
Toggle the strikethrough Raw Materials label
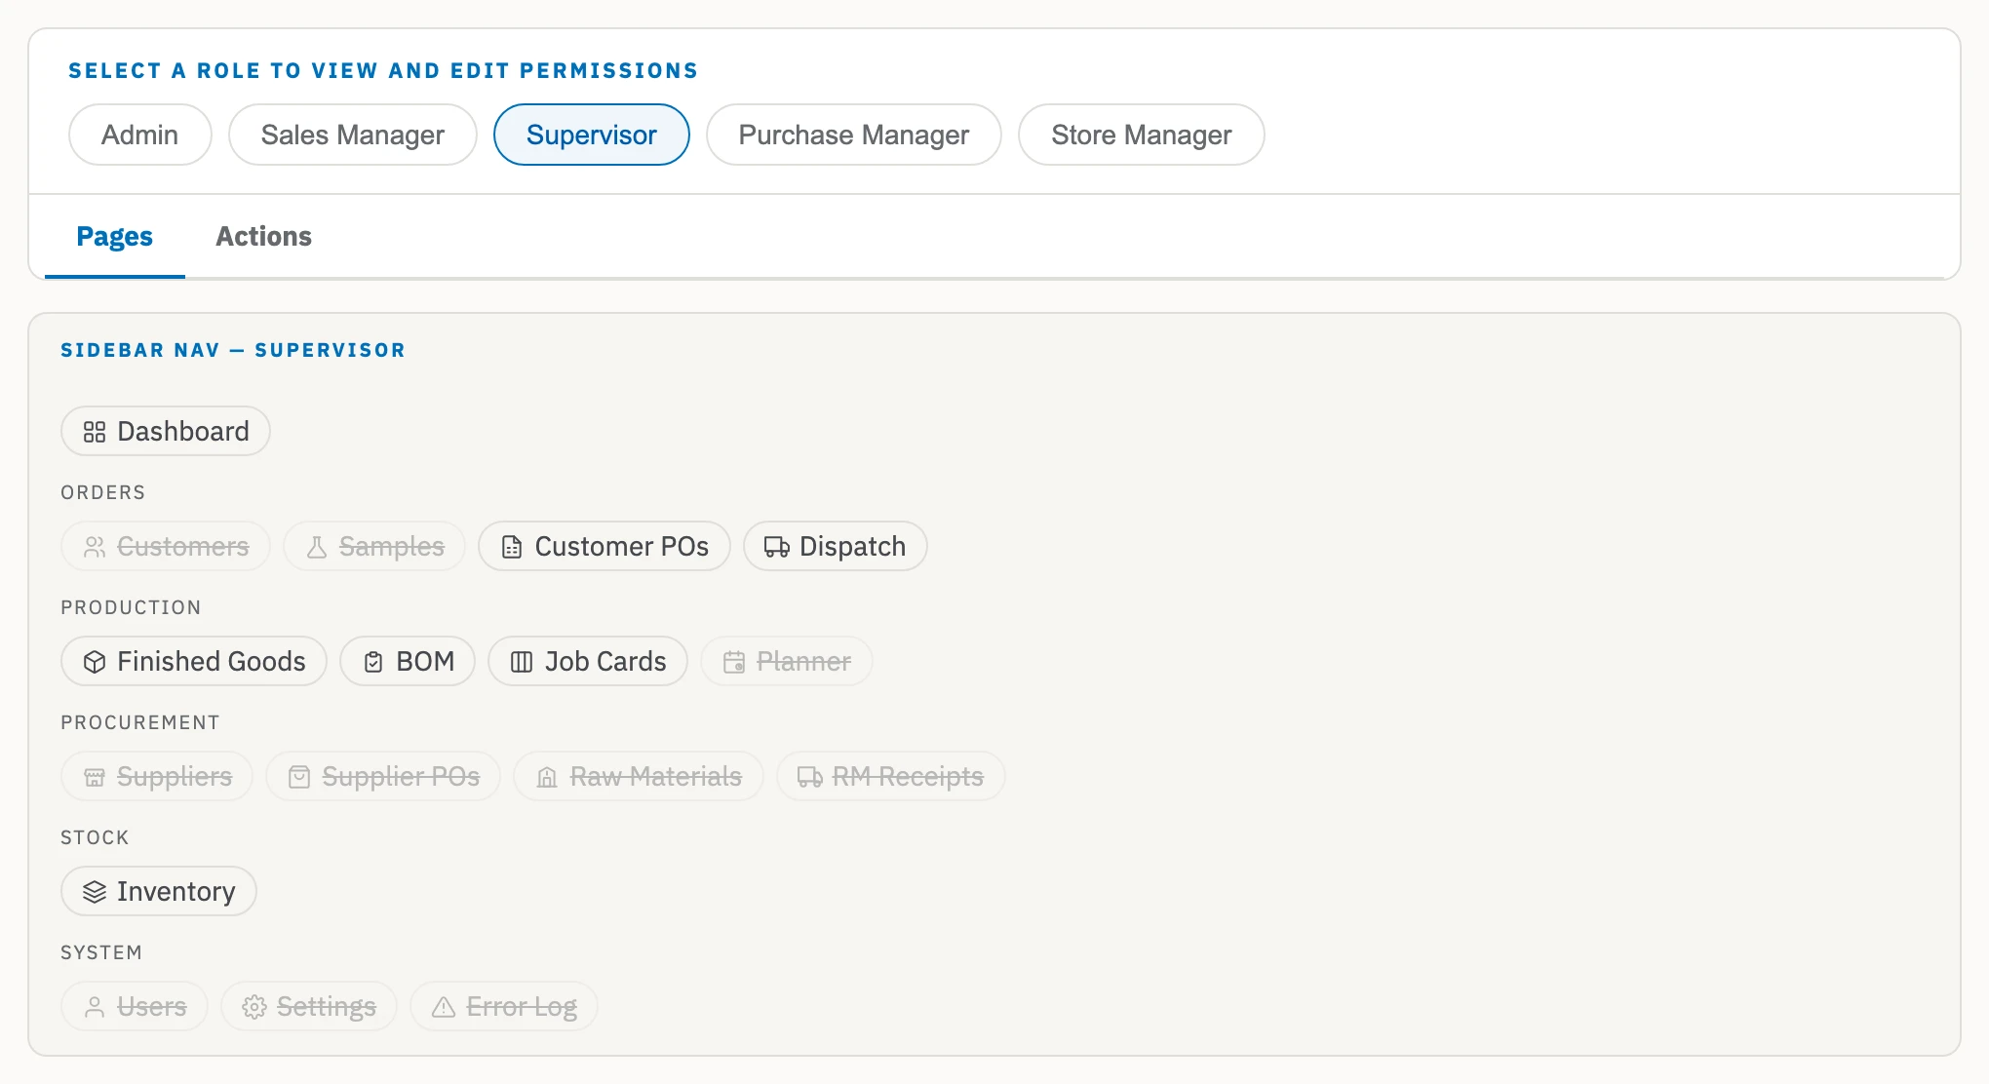point(656,776)
